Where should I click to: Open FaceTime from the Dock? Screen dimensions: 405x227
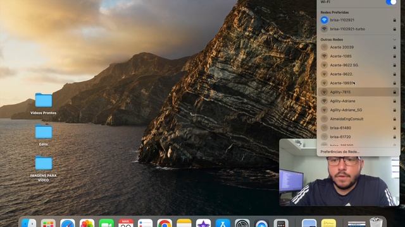point(106,223)
